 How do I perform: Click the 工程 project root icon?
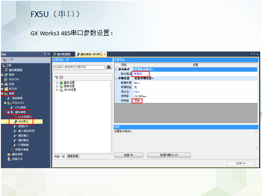pos(3,65)
